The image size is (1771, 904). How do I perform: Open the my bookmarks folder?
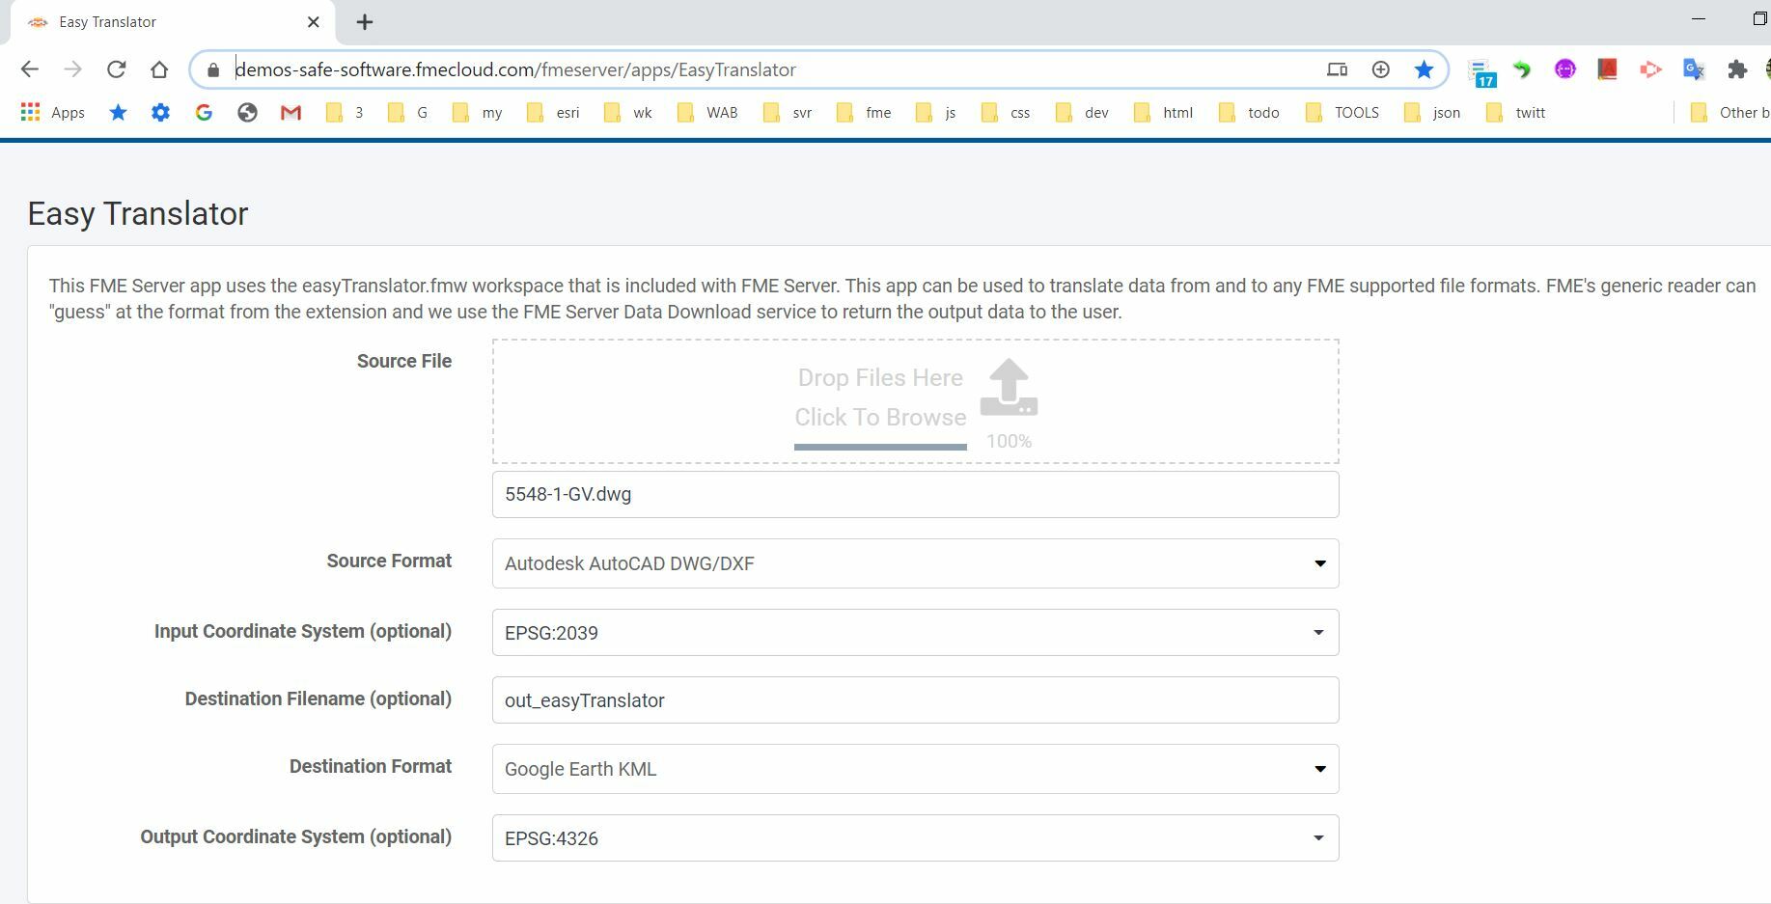pos(477,113)
